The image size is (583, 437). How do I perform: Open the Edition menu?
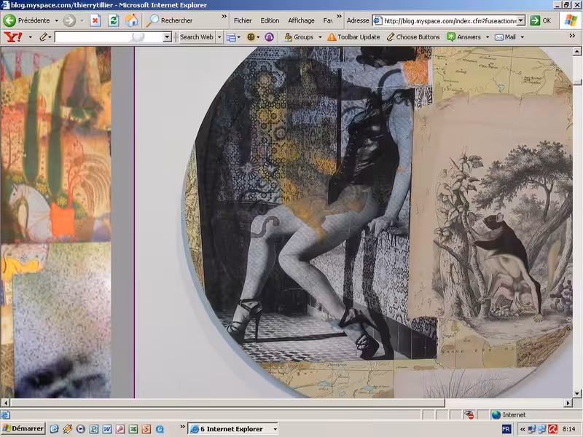tap(270, 20)
